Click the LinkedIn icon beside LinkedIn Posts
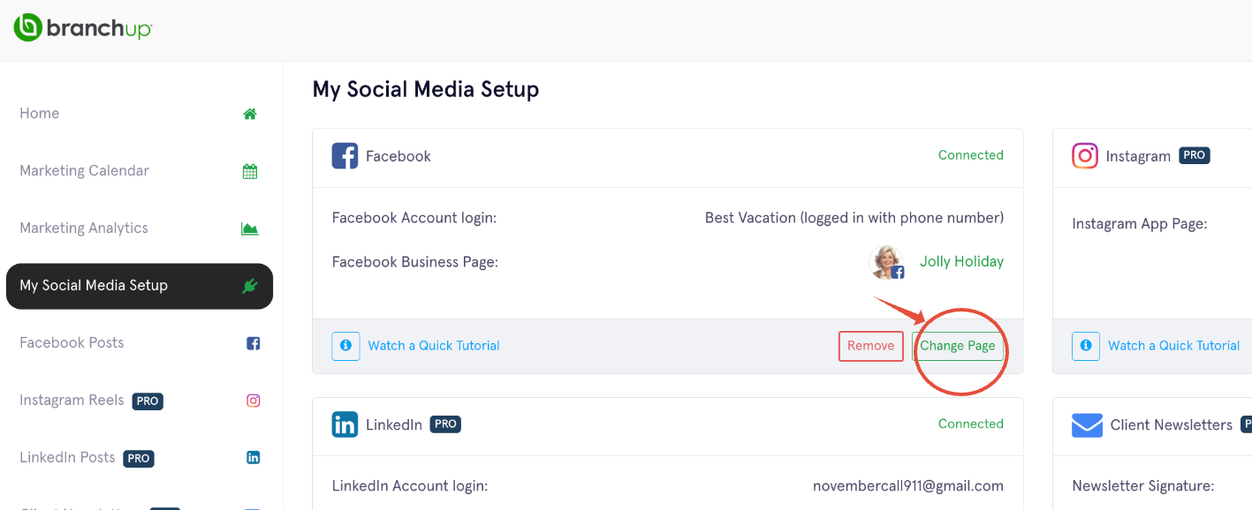This screenshot has height=510, width=1252. click(x=254, y=458)
